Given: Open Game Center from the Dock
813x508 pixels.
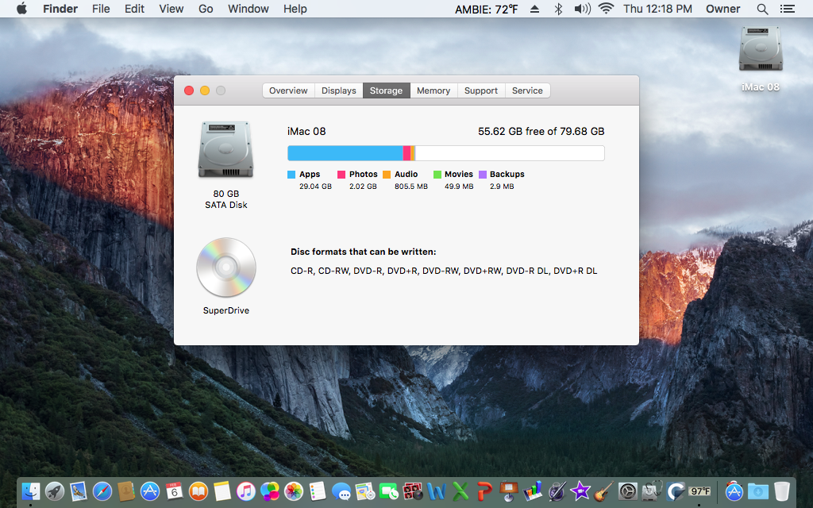Looking at the screenshot, I should (270, 491).
